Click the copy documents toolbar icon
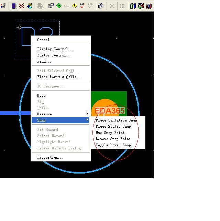This screenshot has width=220, height=221. tap(101, 6)
